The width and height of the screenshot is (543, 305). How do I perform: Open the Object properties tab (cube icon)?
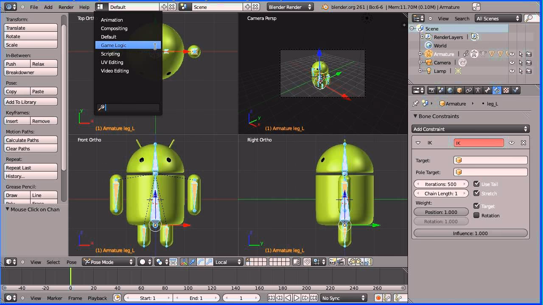[459, 90]
